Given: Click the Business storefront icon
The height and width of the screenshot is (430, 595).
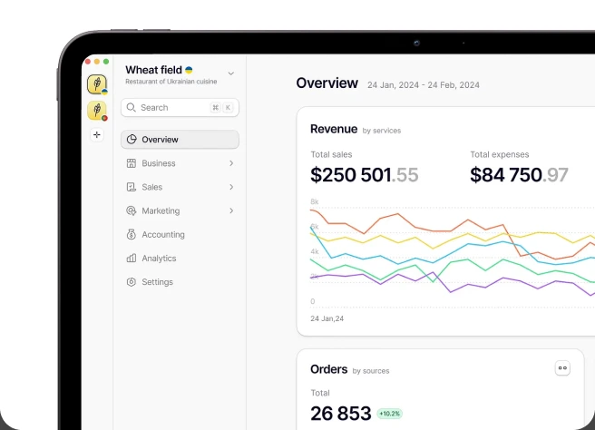Looking at the screenshot, I should pos(132,163).
